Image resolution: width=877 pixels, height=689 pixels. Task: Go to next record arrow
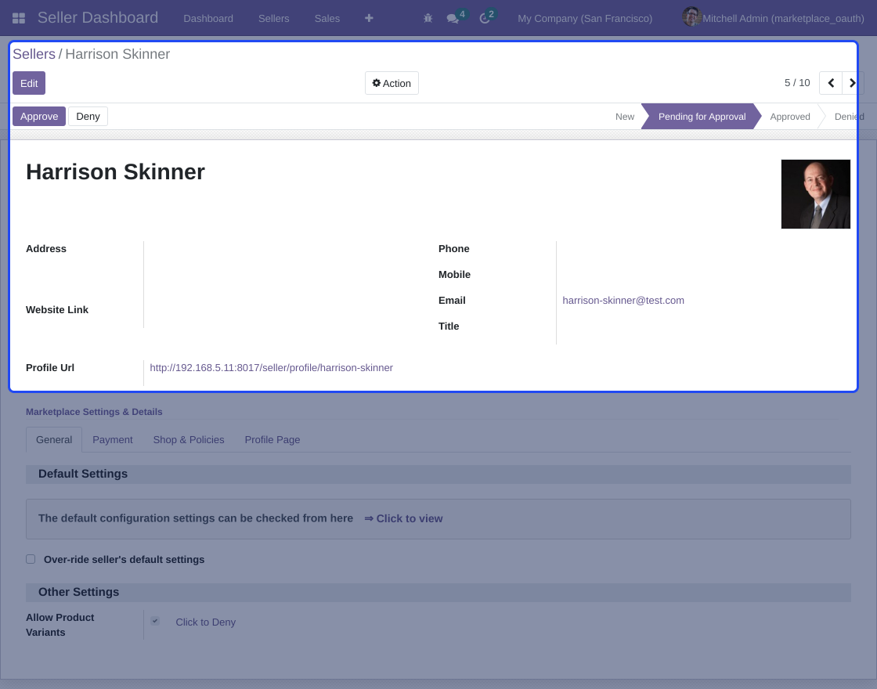(x=853, y=83)
